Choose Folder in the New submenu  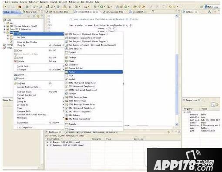[x=94, y=72]
